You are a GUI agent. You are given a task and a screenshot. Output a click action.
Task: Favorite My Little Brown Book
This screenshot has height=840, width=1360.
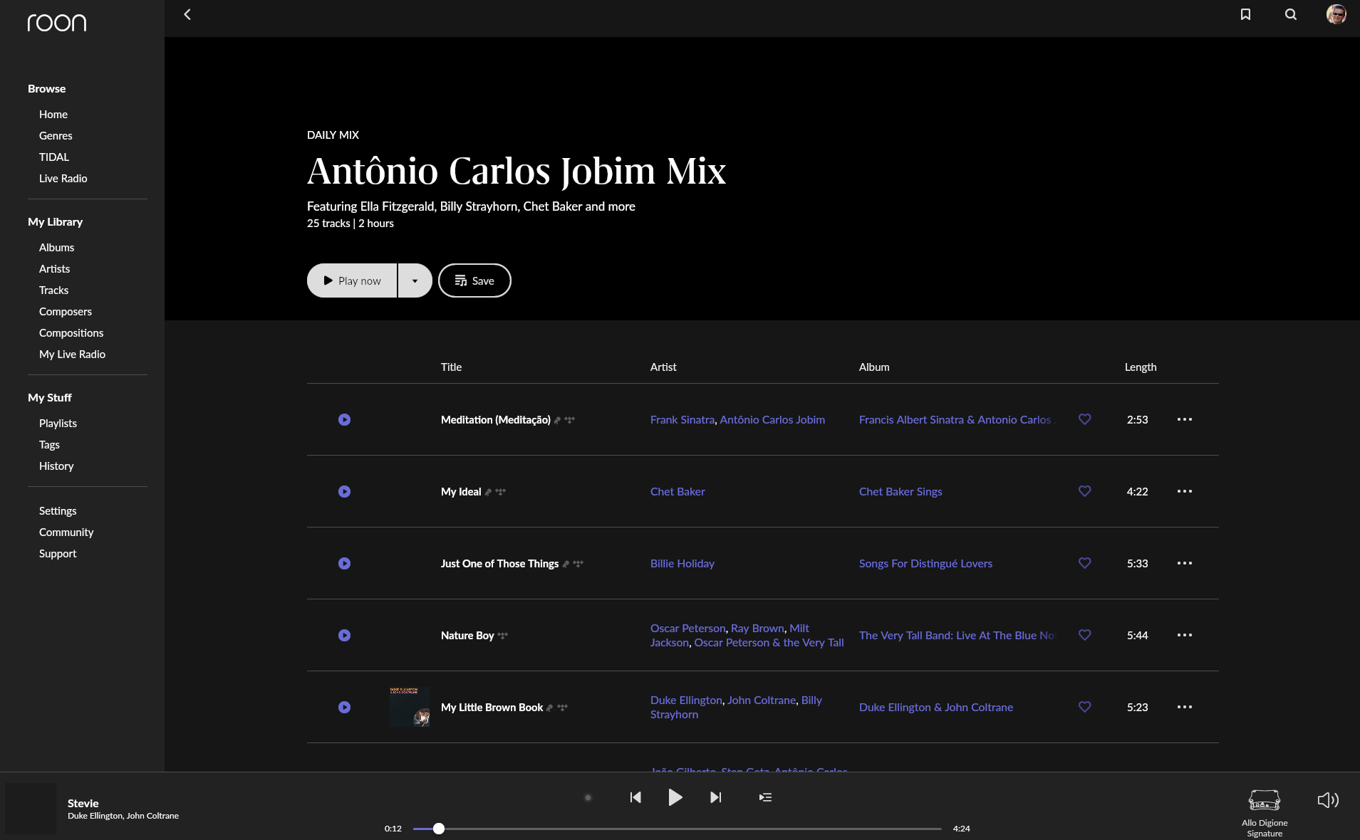click(x=1084, y=707)
